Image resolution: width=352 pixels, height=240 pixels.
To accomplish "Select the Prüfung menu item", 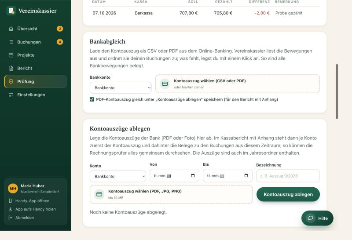I will click(x=36, y=81).
